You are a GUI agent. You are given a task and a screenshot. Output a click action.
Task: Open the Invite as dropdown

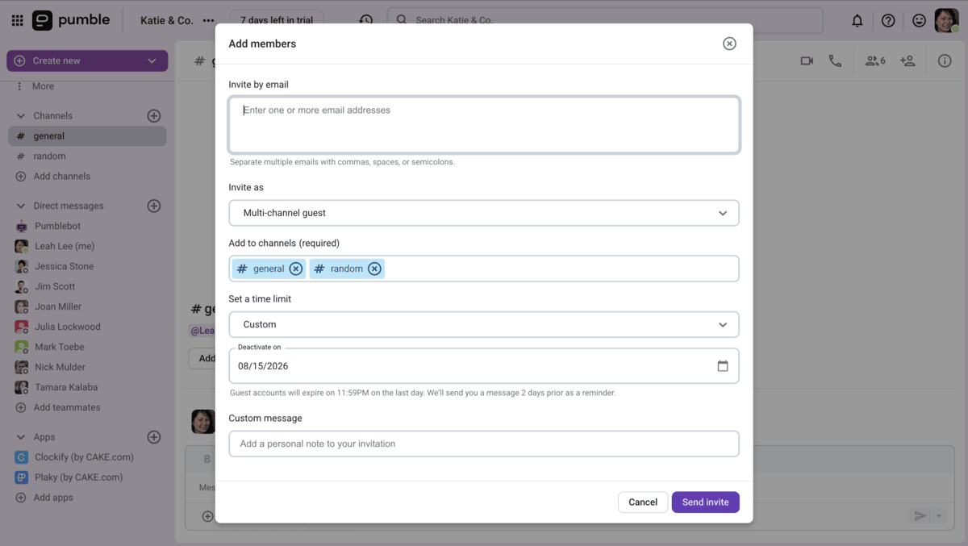tap(484, 213)
